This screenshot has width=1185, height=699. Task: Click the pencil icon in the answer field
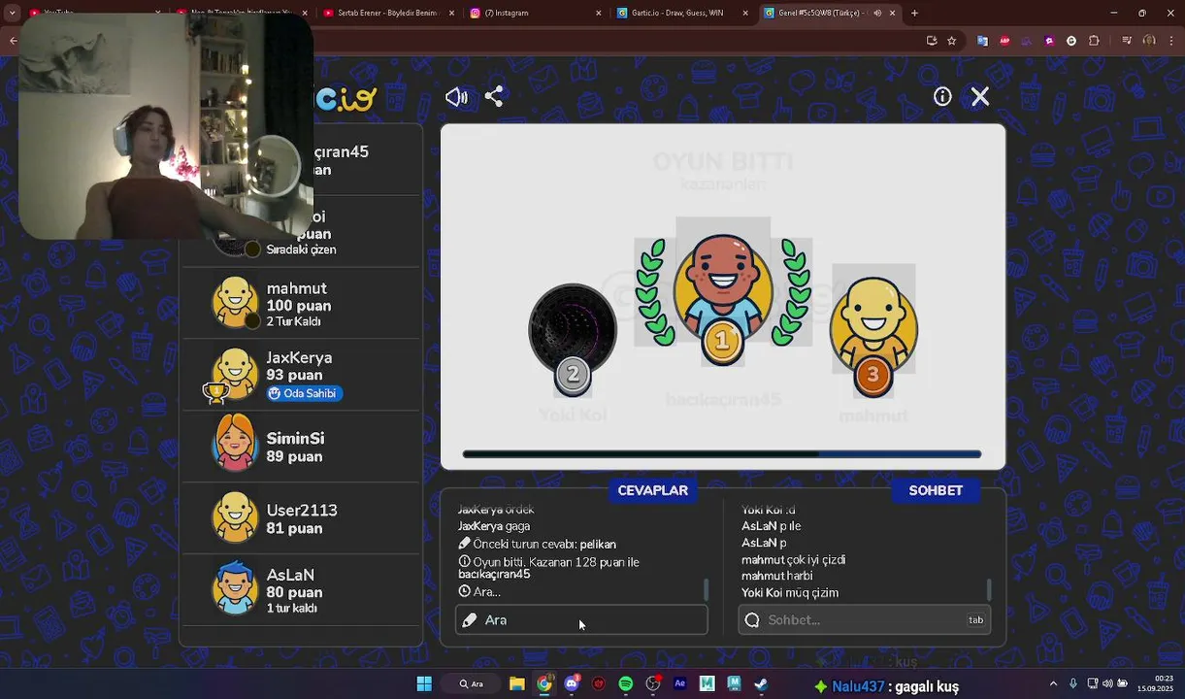click(470, 619)
